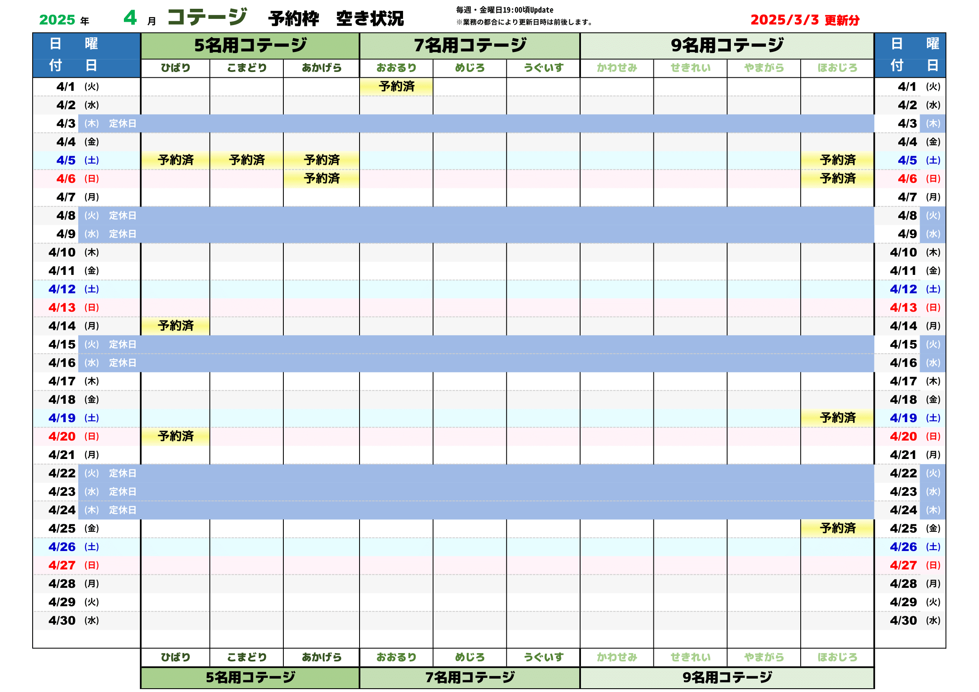
Task: Select the 定休日 label on the 4/15 row
Action: pos(122,344)
